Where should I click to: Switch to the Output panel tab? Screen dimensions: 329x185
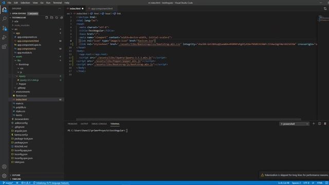click(84, 124)
